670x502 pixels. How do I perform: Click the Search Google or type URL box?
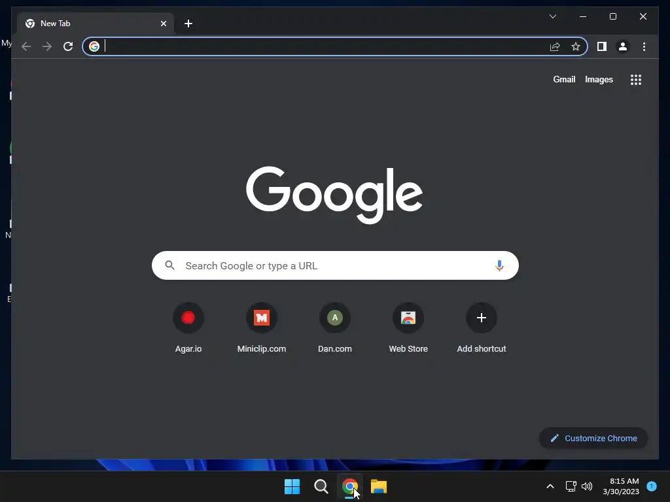coord(335,265)
